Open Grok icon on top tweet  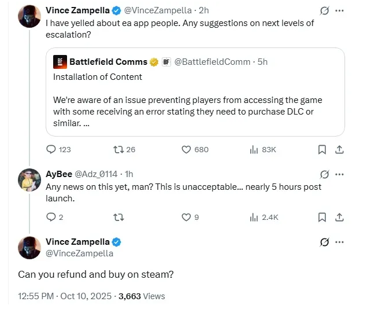point(325,11)
